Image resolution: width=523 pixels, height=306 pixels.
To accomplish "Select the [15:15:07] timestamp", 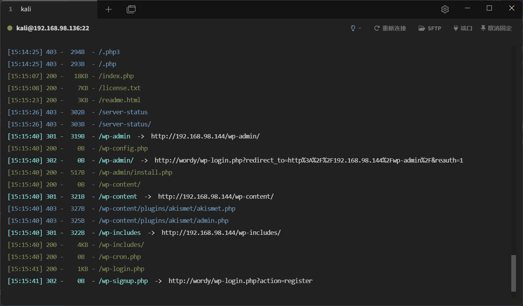I will pyautogui.click(x=25, y=76).
